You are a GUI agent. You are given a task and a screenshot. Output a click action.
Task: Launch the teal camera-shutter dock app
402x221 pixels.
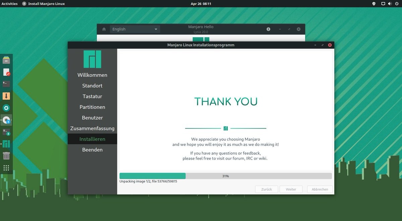tap(6, 108)
